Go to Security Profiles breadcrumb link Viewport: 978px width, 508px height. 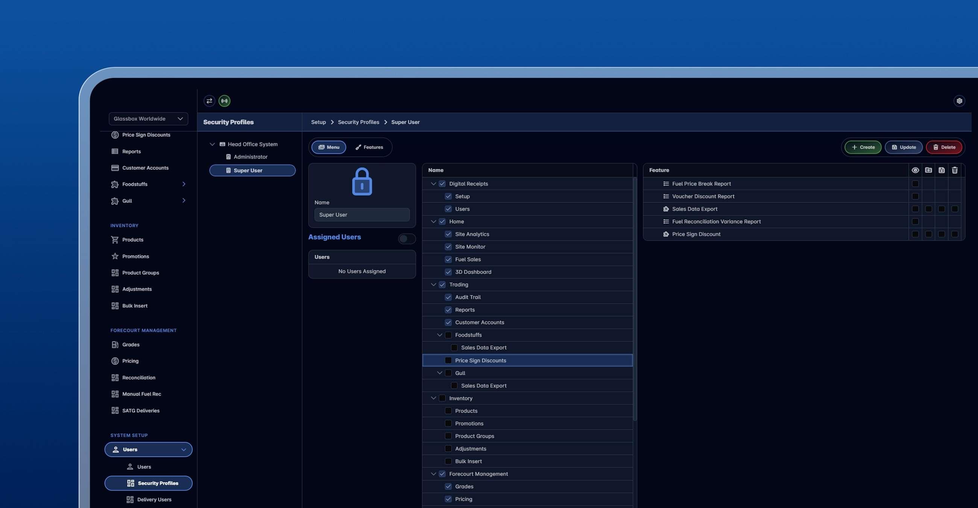pyautogui.click(x=358, y=122)
